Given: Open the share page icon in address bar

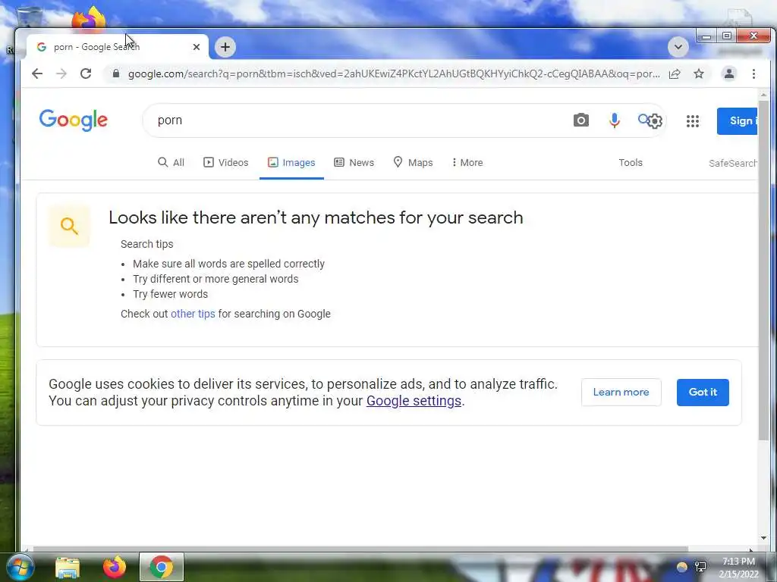Looking at the screenshot, I should (x=675, y=74).
